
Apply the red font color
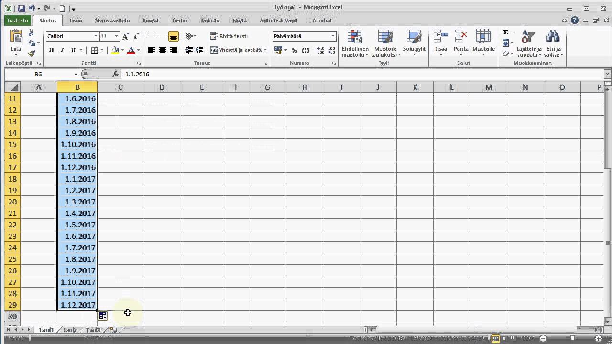(131, 50)
